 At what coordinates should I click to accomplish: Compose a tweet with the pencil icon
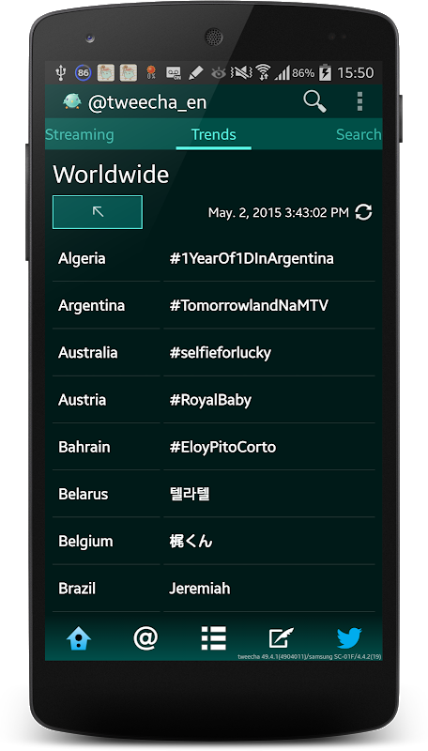tap(281, 638)
